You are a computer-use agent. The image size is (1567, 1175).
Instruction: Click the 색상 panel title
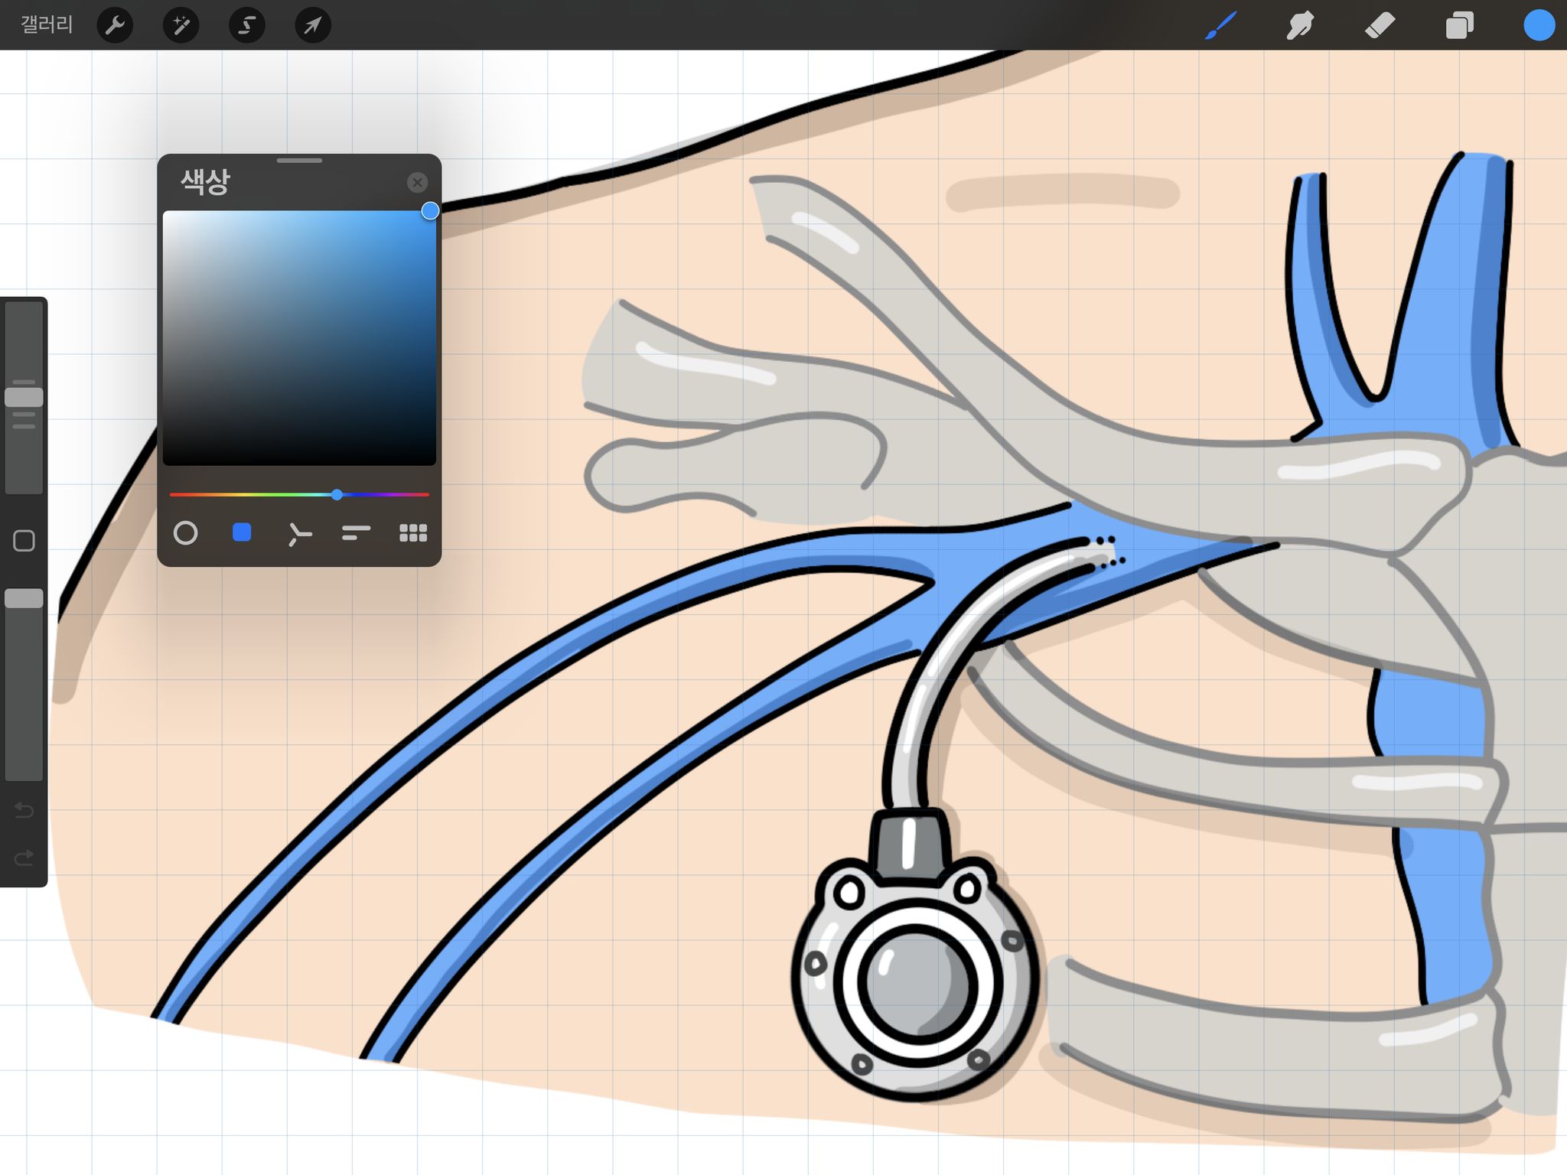[x=204, y=182]
